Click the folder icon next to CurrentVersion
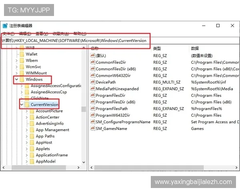Image resolution: width=240 pixels, height=192 pixels. click(27, 104)
